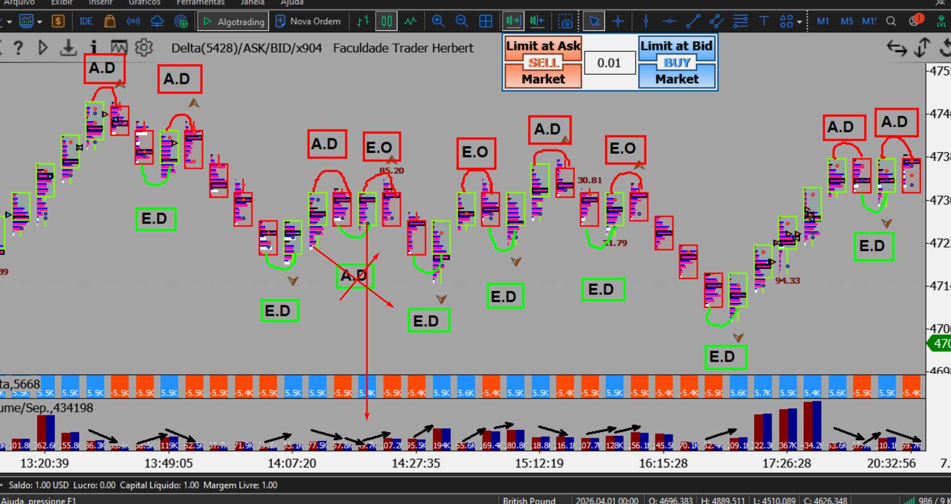Click the chart screenshot camera icon
951x504 pixels.
click(x=565, y=21)
